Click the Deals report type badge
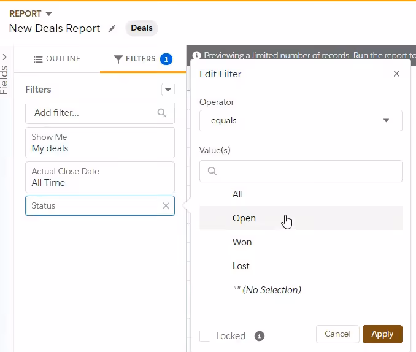This screenshot has height=352, width=416. coord(142,28)
